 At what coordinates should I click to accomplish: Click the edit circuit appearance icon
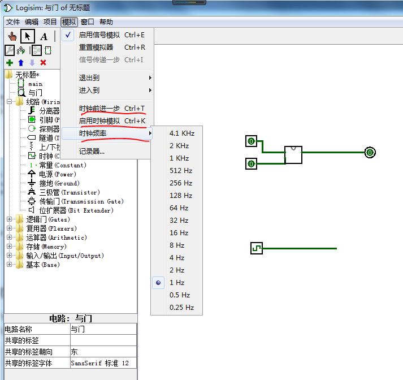point(48,50)
